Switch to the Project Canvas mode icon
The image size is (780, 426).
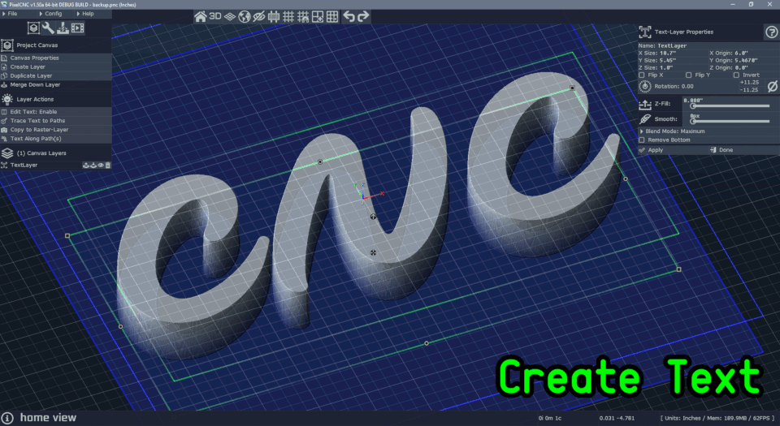33,28
